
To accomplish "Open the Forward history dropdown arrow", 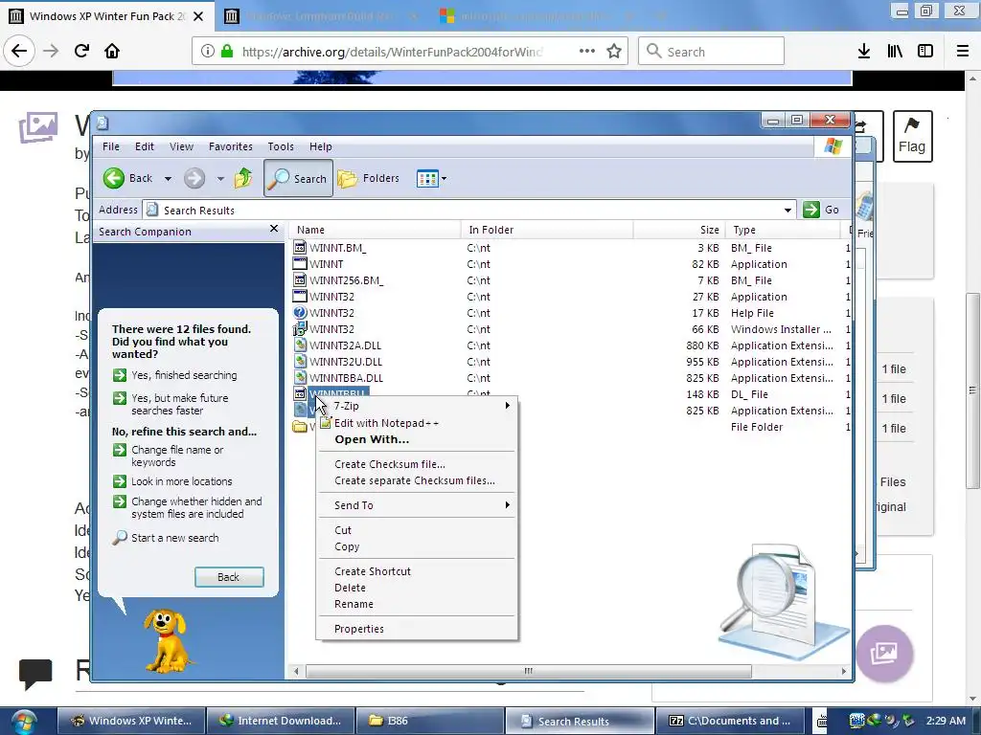I will (220, 179).
